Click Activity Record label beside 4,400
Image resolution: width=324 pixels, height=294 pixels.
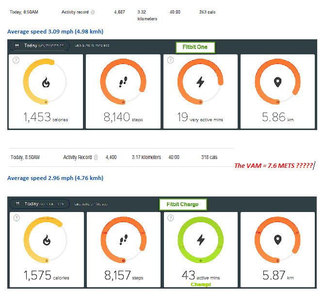click(78, 157)
